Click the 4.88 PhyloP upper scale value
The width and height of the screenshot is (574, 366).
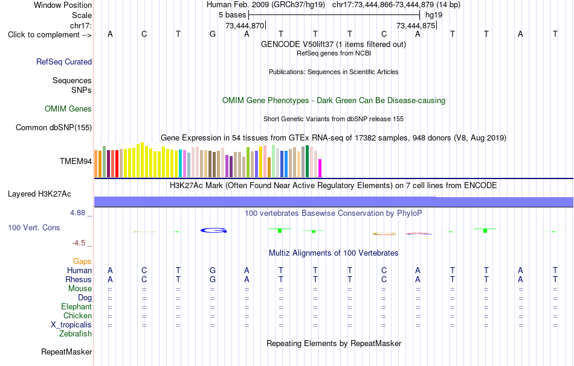(77, 213)
